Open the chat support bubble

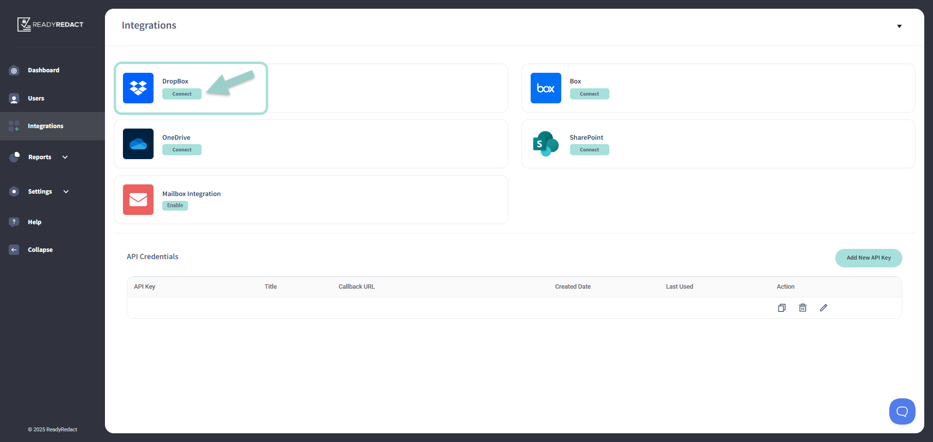902,411
